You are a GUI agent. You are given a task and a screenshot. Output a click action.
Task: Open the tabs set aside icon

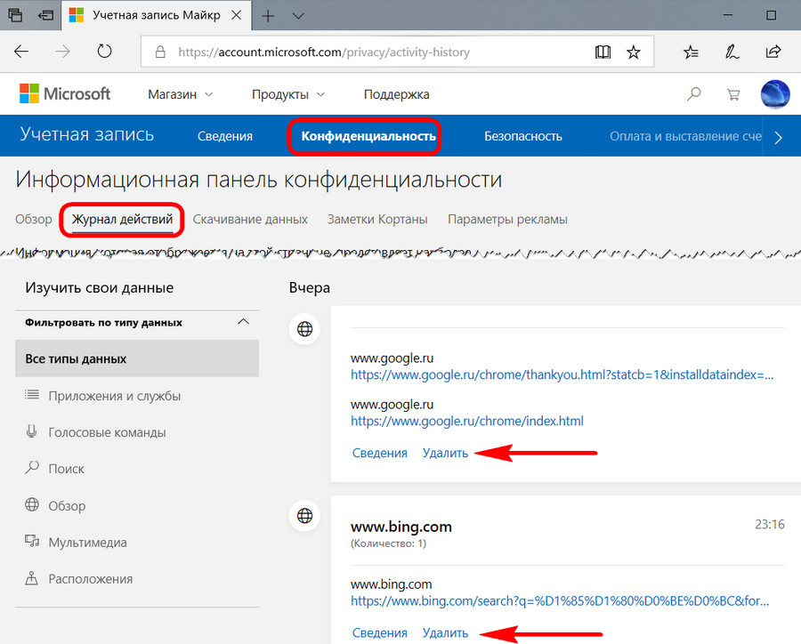tap(15, 15)
